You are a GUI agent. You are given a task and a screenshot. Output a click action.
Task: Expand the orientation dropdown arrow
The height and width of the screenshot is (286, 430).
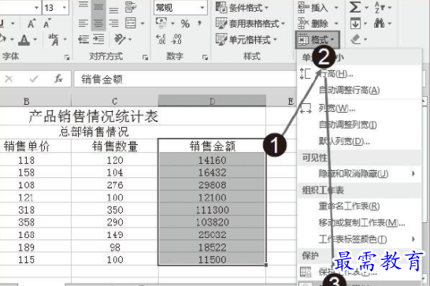(130, 39)
